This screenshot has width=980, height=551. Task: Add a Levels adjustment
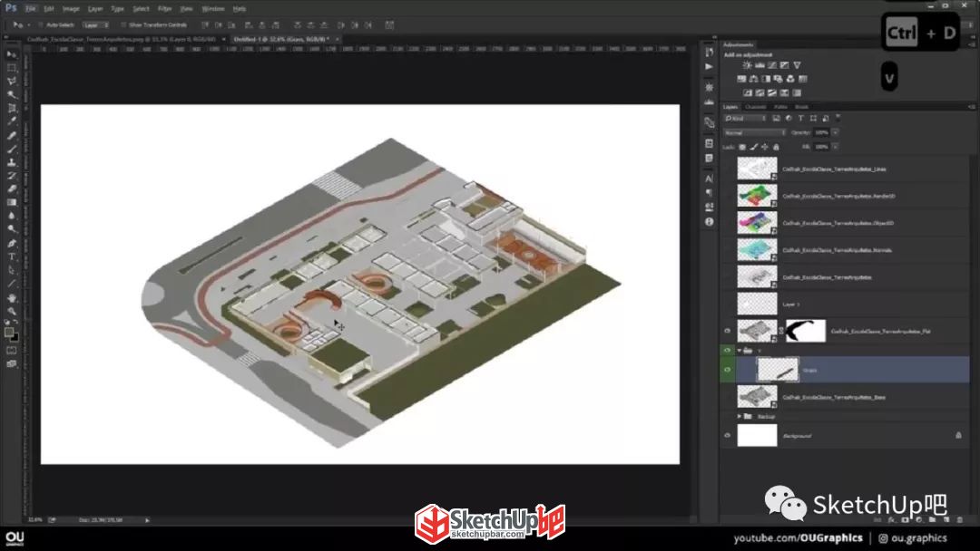point(760,65)
